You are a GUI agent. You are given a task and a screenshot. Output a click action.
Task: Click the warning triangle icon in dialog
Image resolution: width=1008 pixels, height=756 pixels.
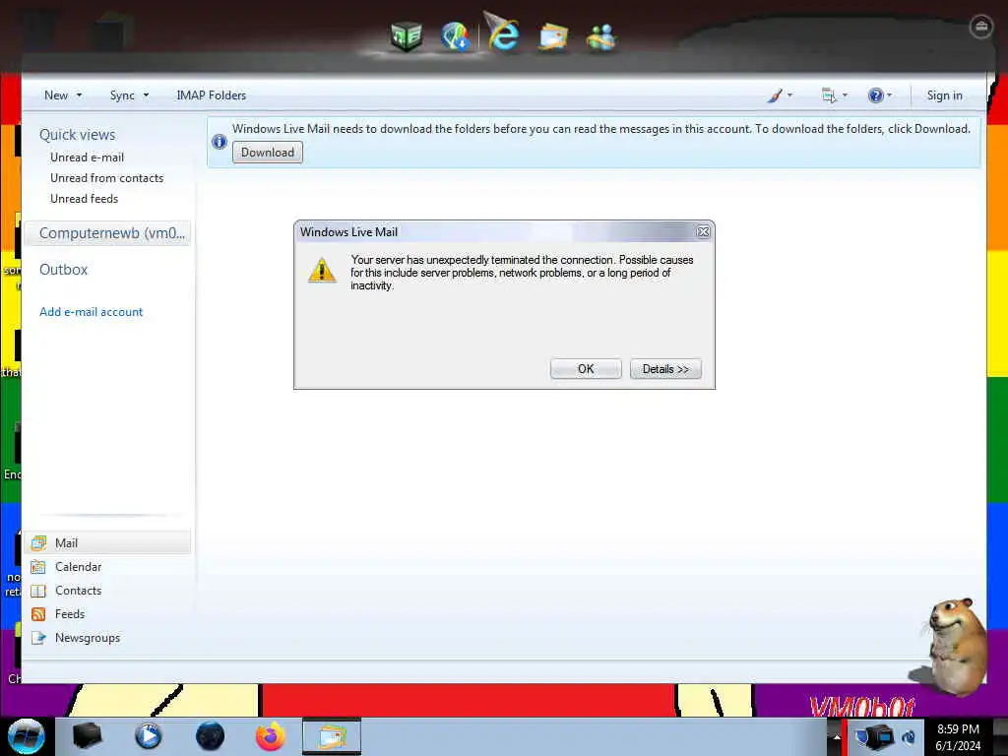(322, 270)
